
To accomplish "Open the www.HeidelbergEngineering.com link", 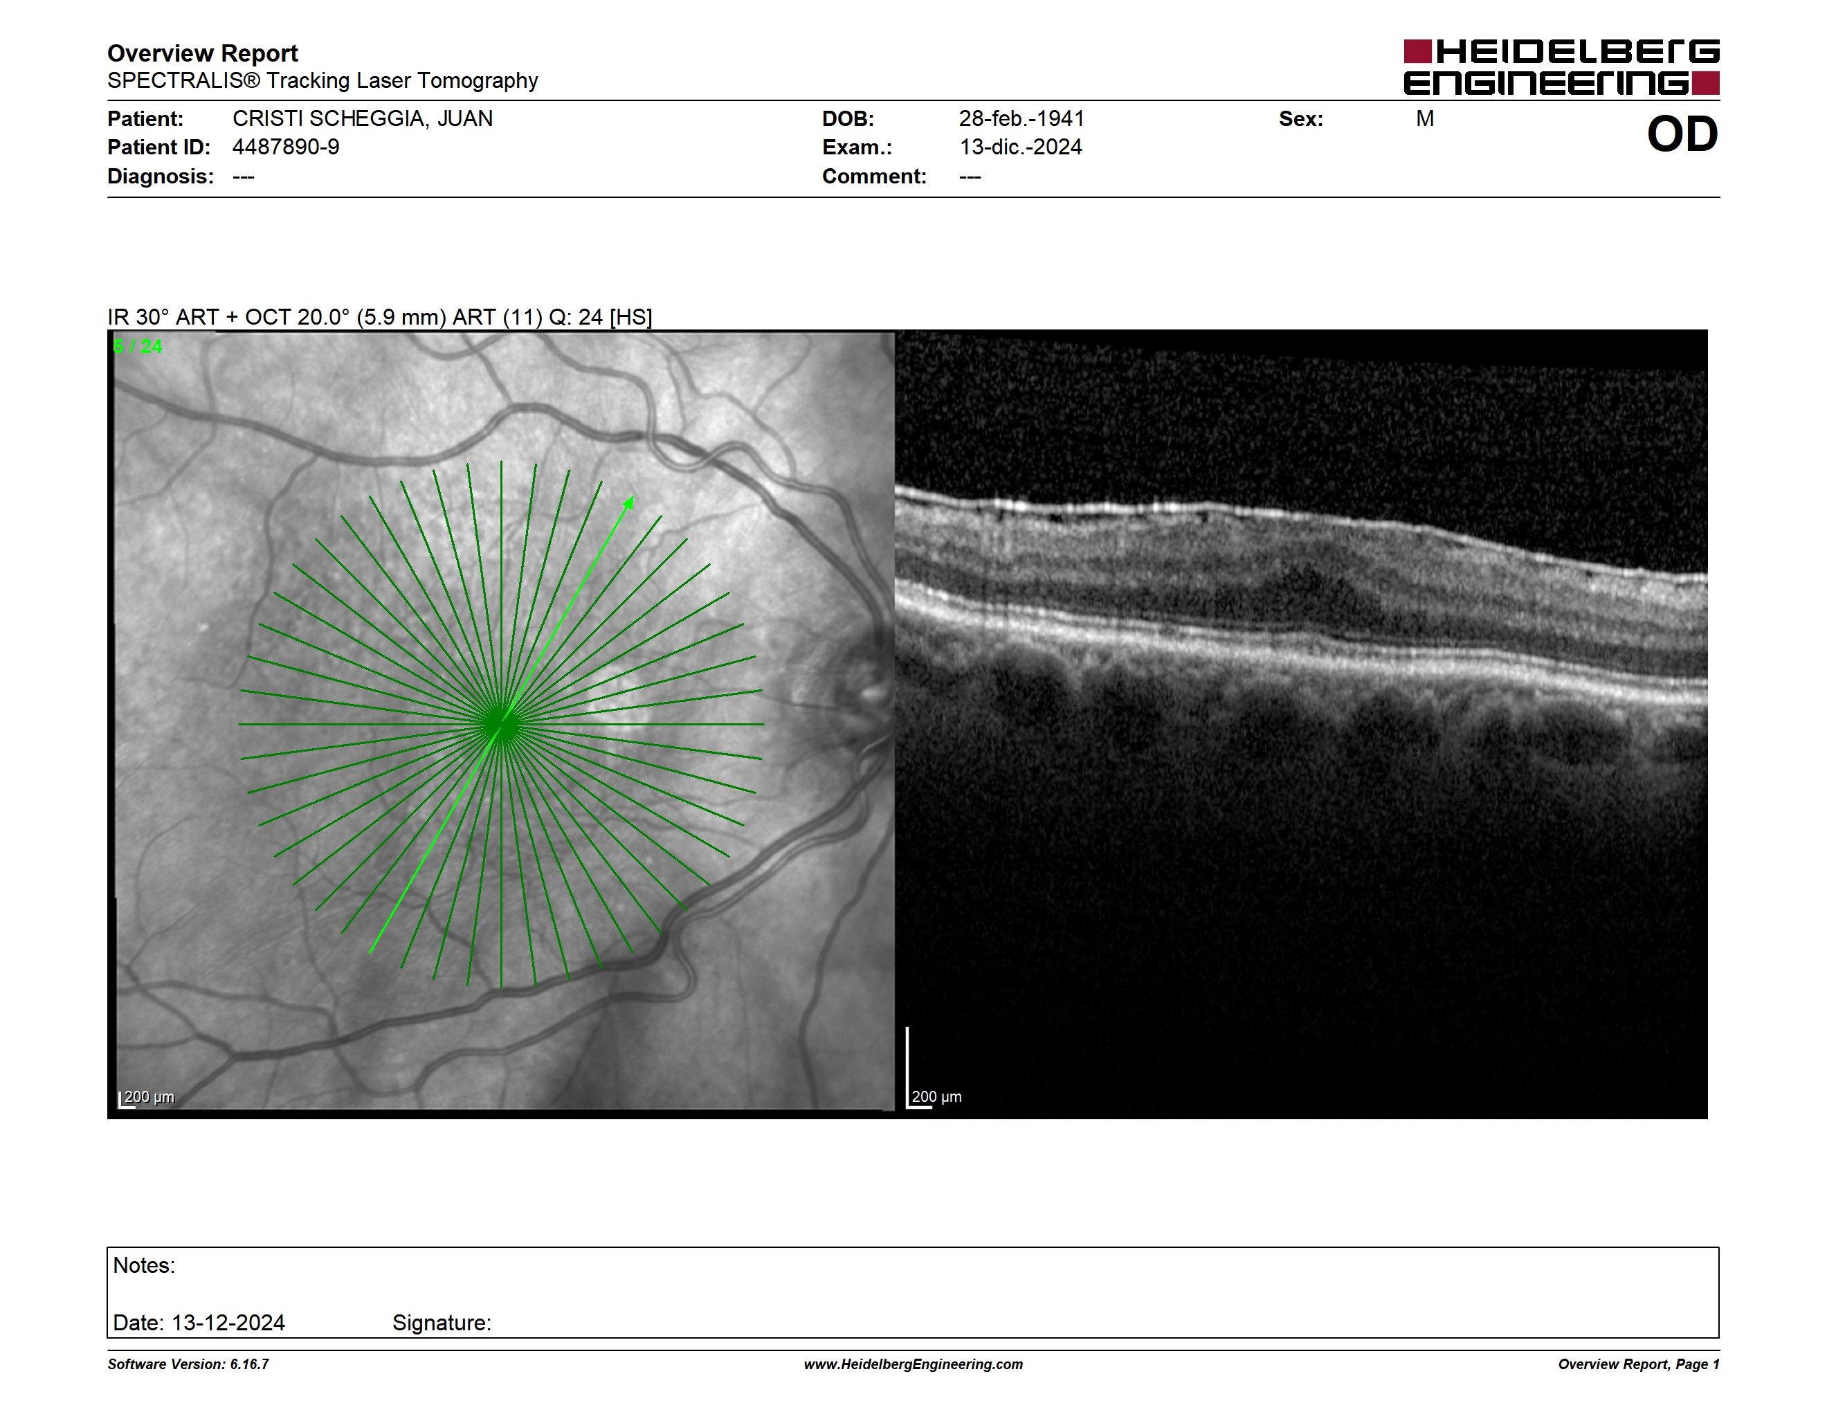I will (913, 1364).
